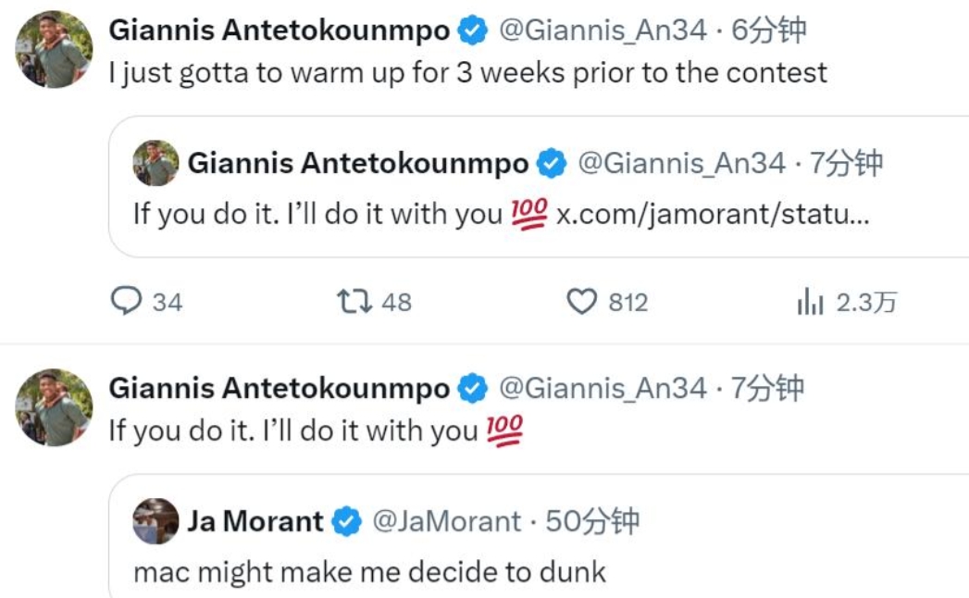Click small avatar in quoted Giannis tweet
This screenshot has height=598, width=969.
point(155,164)
